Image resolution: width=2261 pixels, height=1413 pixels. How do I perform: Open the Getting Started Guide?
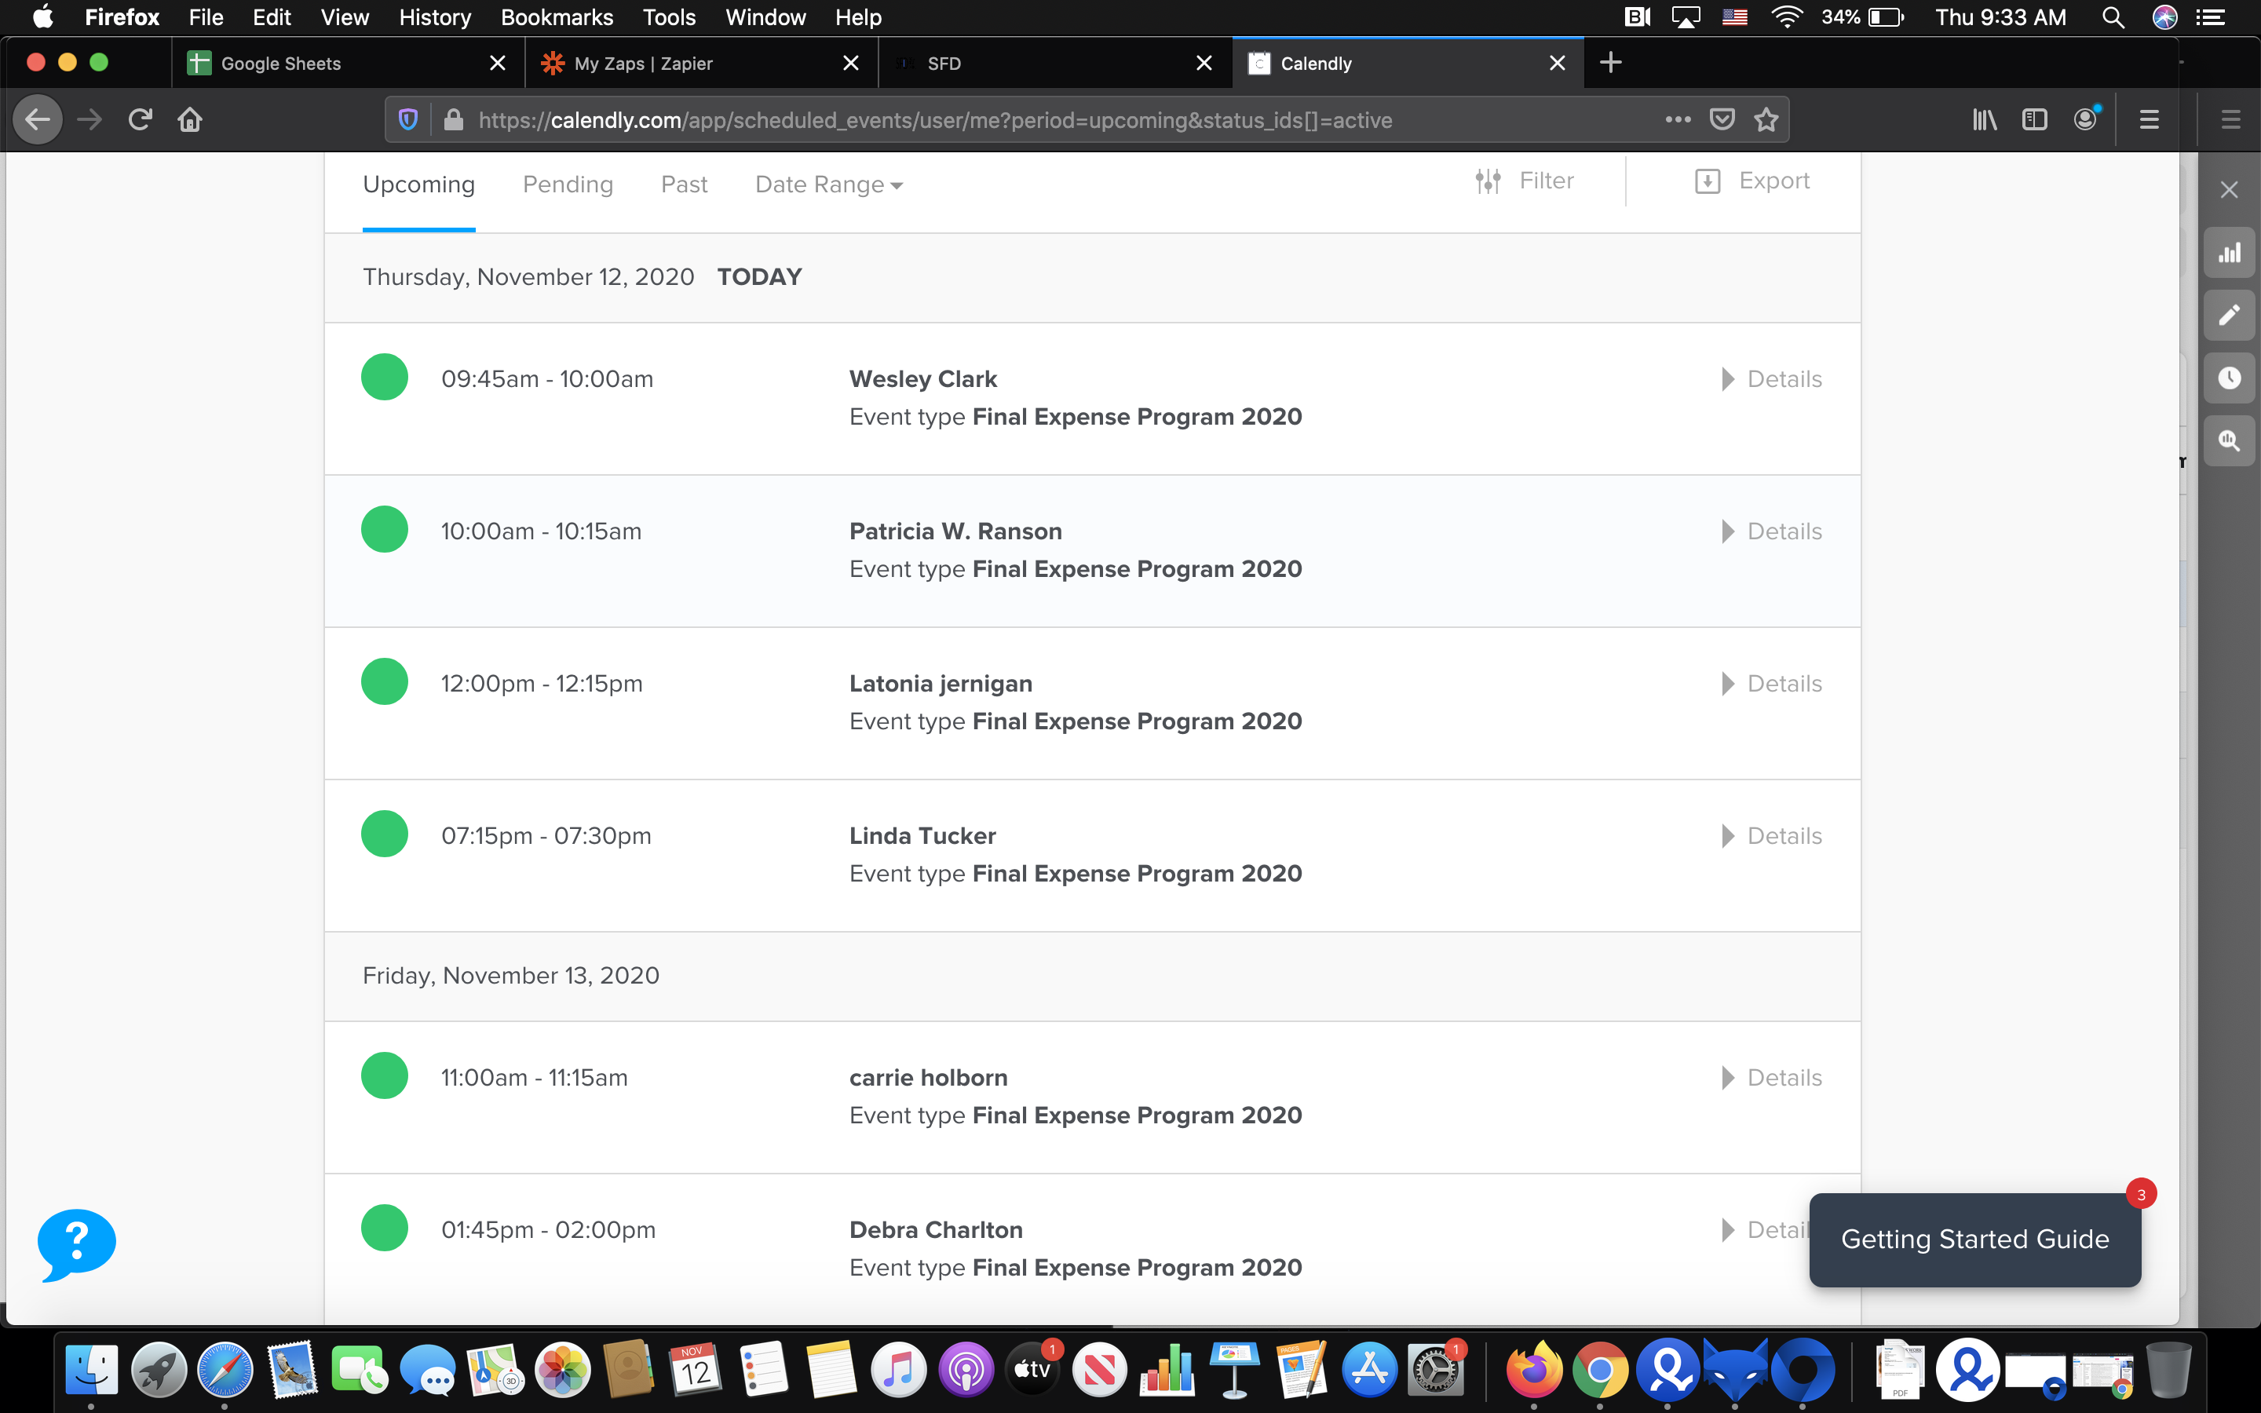pos(1974,1240)
